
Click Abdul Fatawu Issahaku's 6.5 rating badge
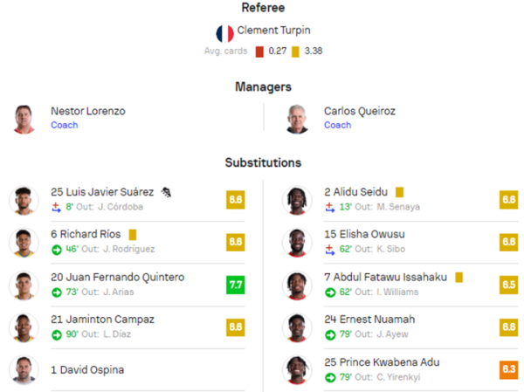click(x=508, y=285)
